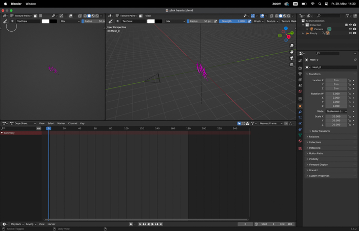Open the Channel menu in Dope Sheet
The width and height of the screenshot is (359, 231).
72,124
